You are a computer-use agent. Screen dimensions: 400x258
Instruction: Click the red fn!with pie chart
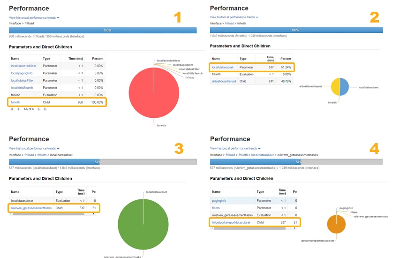(x=154, y=92)
